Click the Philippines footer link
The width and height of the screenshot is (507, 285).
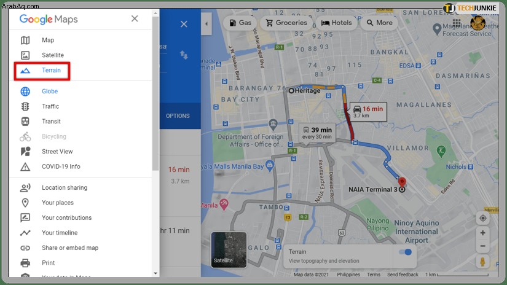[x=348, y=275]
